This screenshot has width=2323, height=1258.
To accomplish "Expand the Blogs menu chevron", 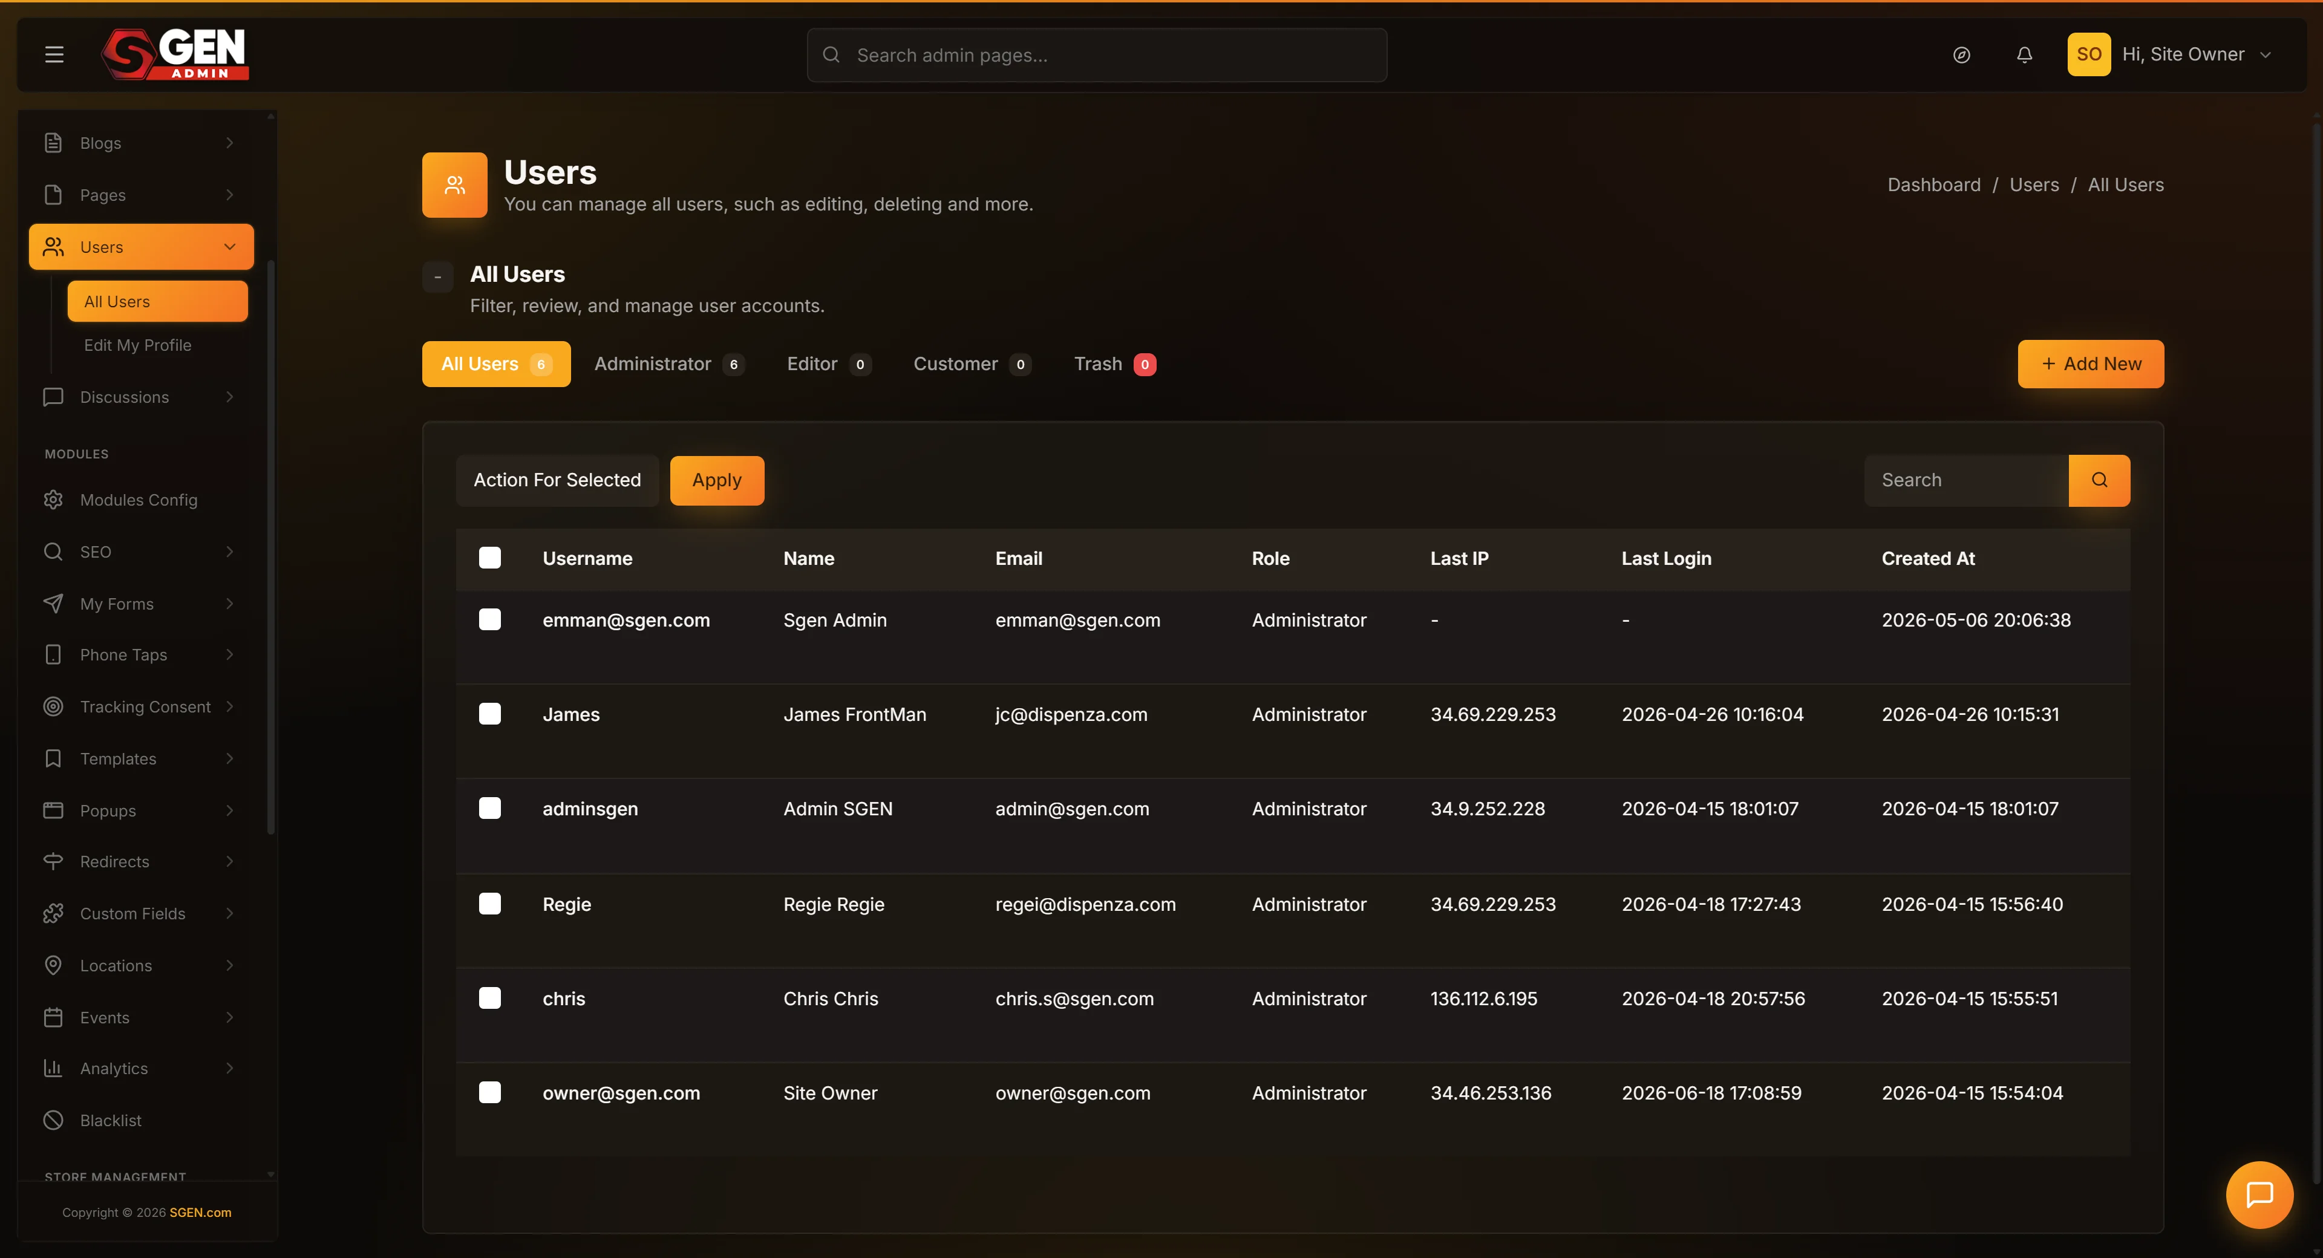I will [230, 143].
